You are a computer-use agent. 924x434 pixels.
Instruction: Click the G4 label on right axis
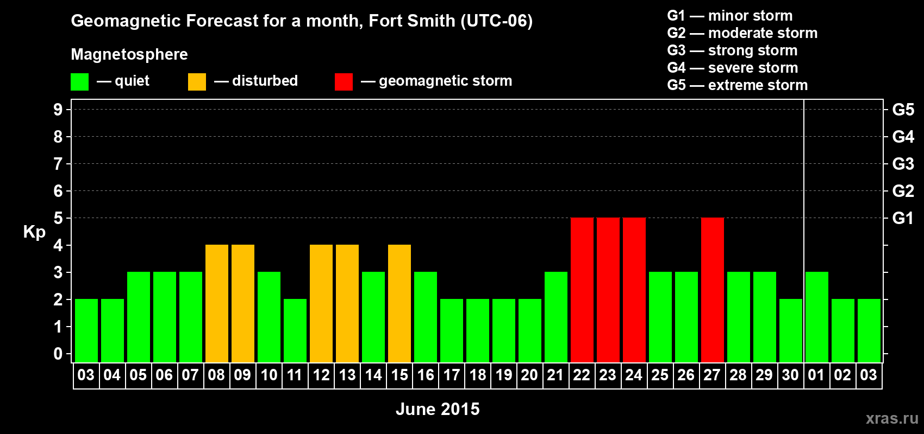(x=903, y=137)
